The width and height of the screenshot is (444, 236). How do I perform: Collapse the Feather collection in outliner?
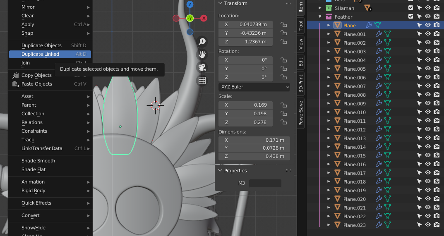[320, 17]
